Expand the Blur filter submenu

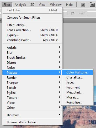(32, 53)
